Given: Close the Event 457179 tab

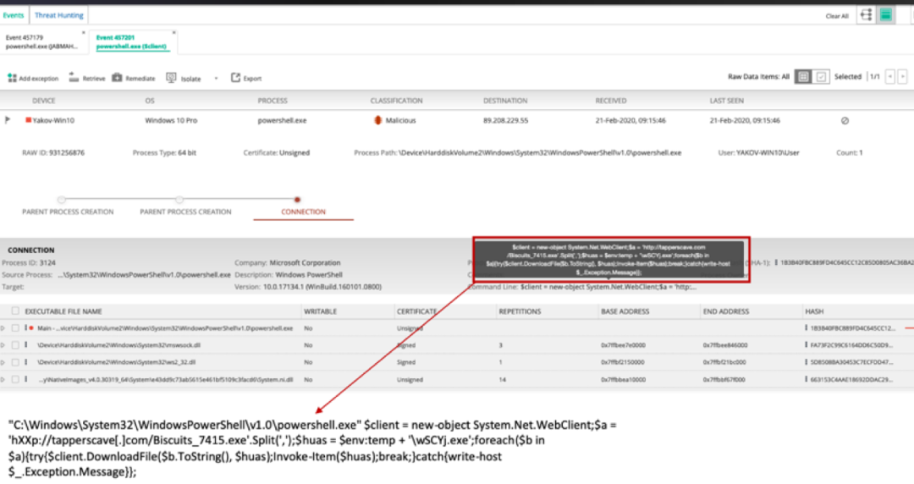Looking at the screenshot, I should [84, 33].
